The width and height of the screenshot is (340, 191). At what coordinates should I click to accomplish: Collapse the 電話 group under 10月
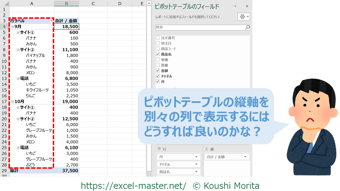[18, 147]
